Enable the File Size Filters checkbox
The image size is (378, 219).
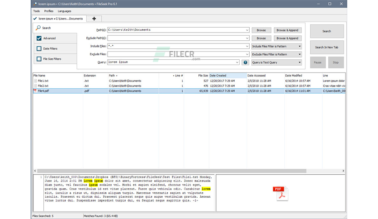click(39, 59)
